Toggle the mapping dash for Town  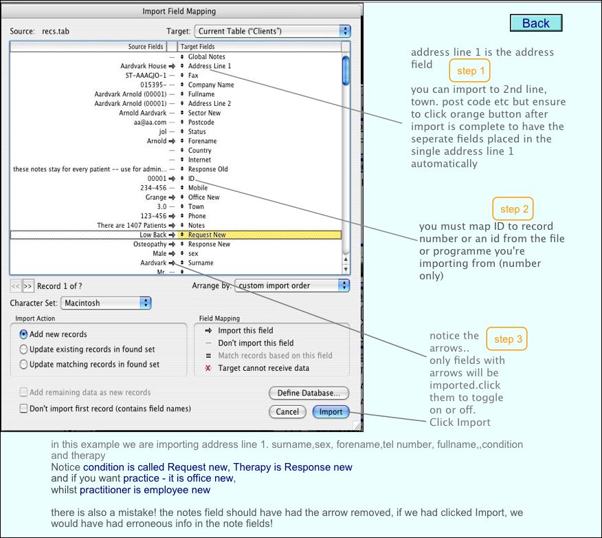click(x=172, y=207)
